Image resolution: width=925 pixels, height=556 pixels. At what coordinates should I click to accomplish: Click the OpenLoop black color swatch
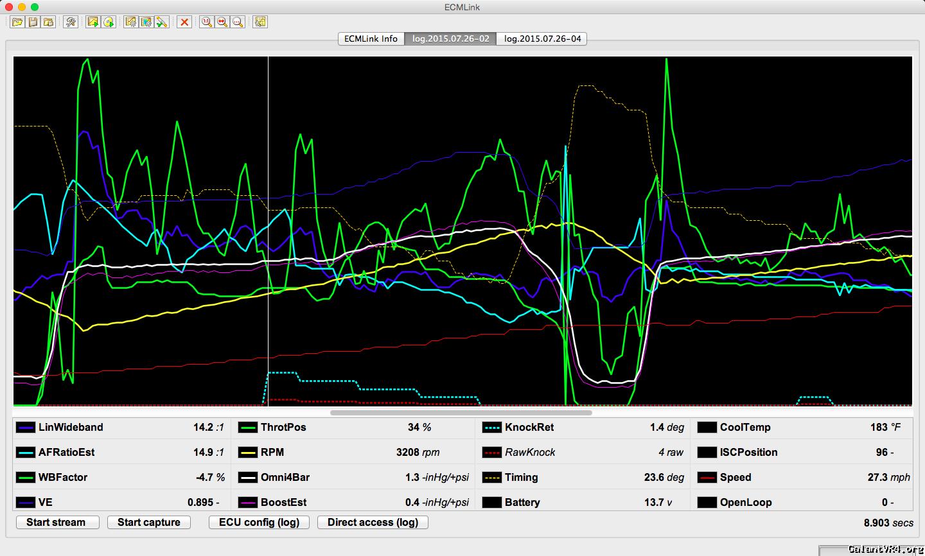pyautogui.click(x=707, y=503)
